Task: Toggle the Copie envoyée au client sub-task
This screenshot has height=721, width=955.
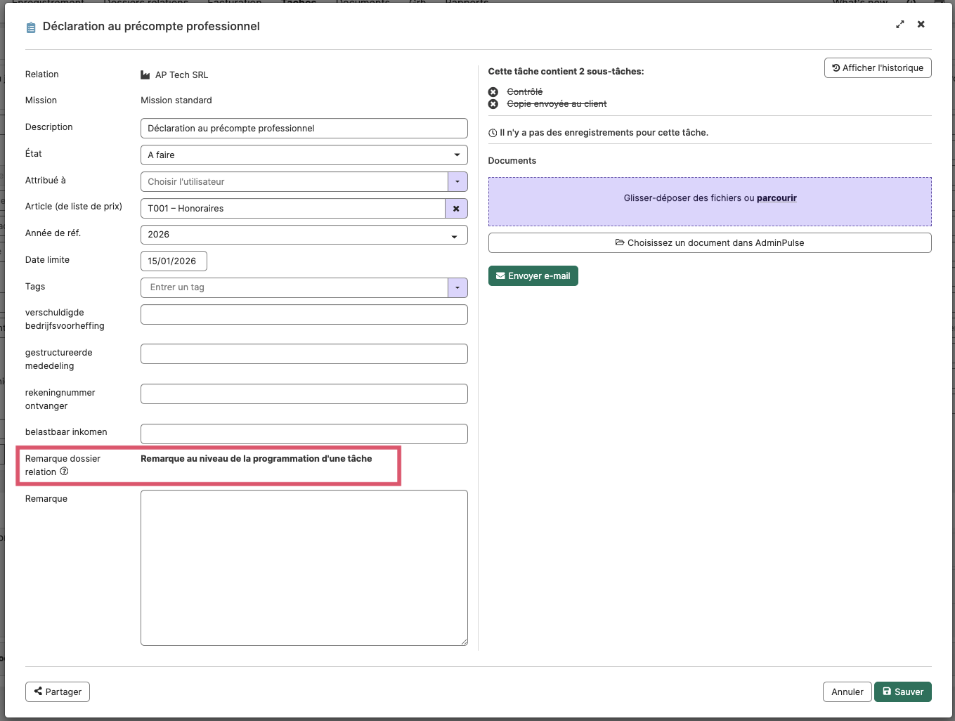Action: tap(493, 104)
